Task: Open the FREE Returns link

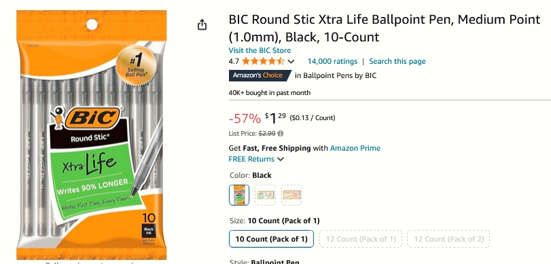Action: pos(251,159)
